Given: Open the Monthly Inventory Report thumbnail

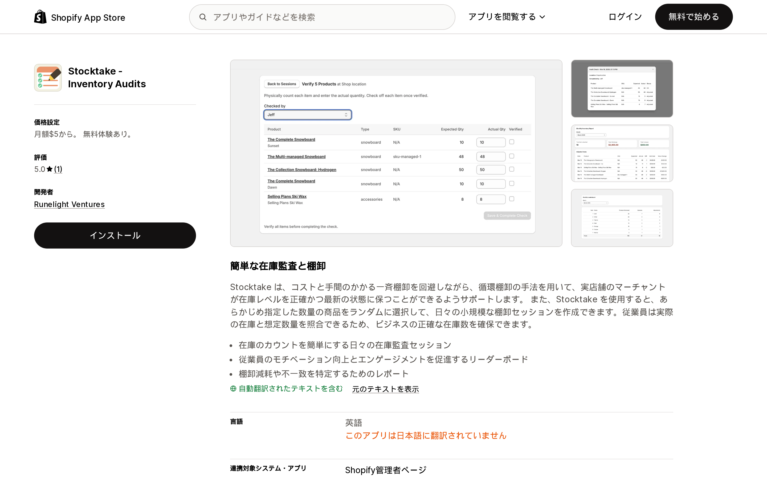Looking at the screenshot, I should coord(622,153).
